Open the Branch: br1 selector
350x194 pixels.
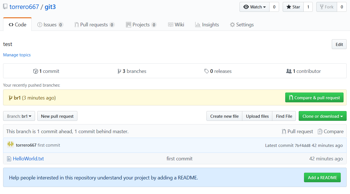click(x=19, y=116)
